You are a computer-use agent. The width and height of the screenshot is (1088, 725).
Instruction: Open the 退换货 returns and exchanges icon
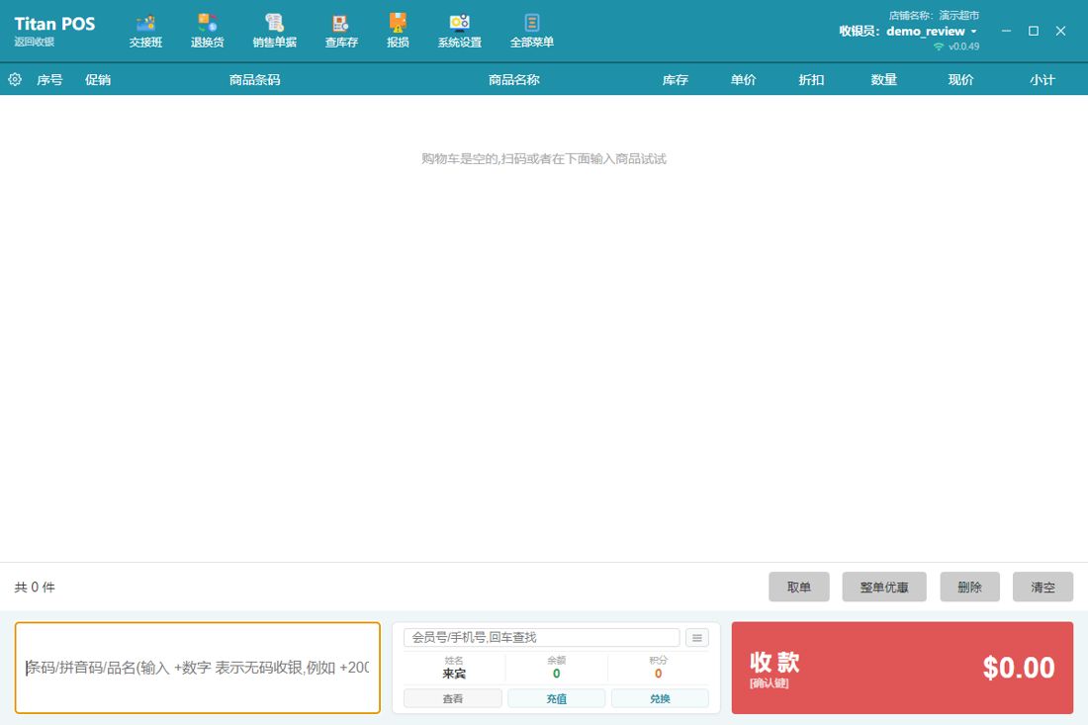click(x=208, y=32)
